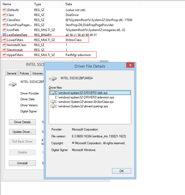Close the Driver File Details dialog
Image resolution: width=185 pixels, height=195 pixels.
point(130,65)
